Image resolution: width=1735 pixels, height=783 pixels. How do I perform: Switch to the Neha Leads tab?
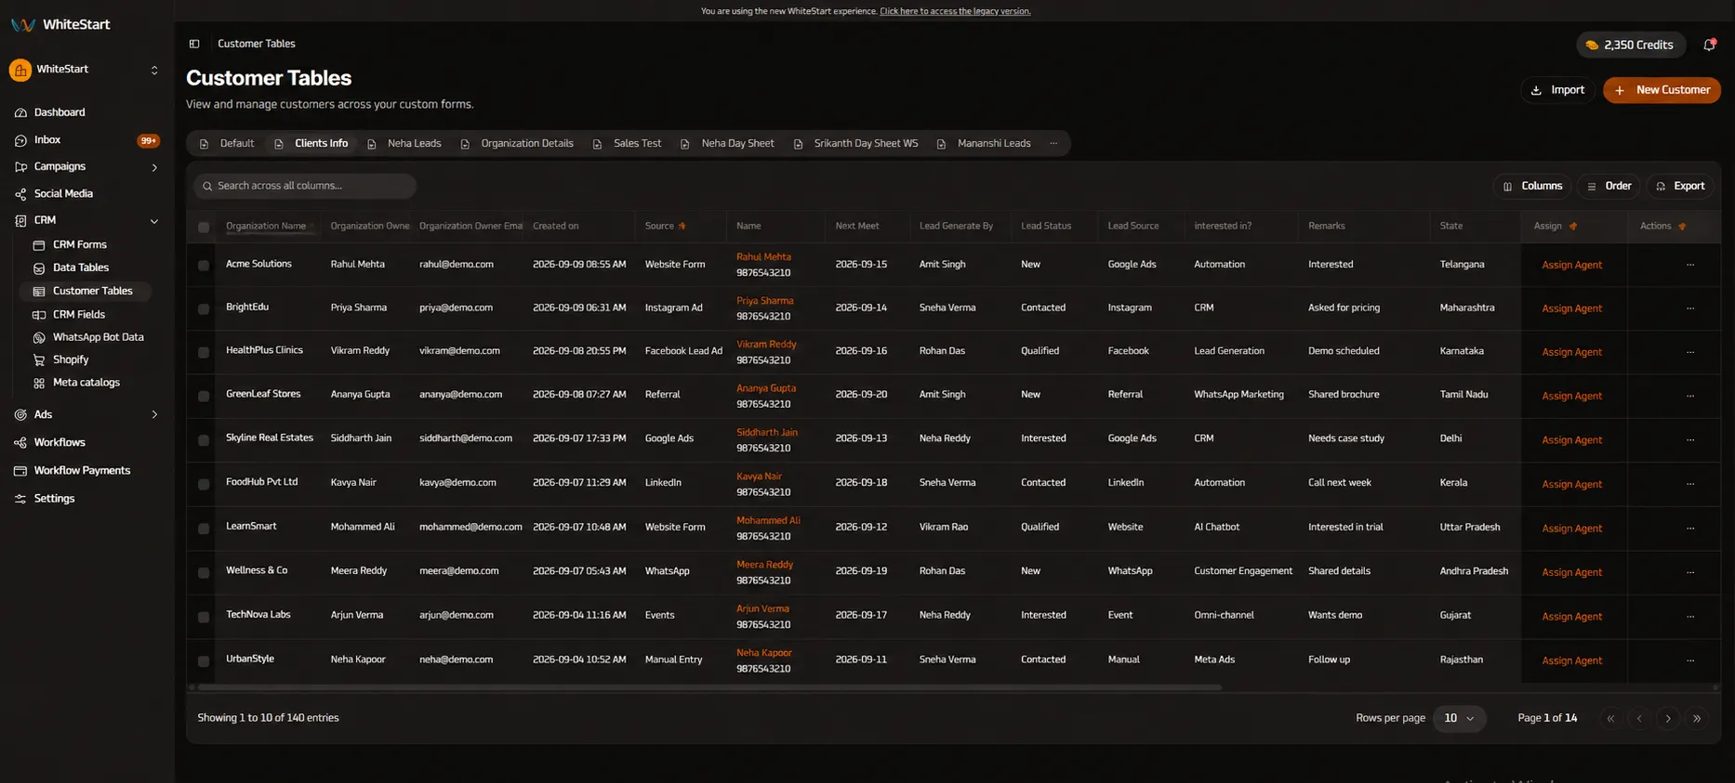[x=404, y=144]
